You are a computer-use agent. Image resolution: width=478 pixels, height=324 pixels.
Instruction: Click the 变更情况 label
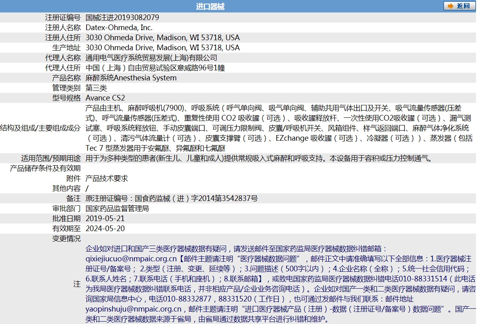(x=66, y=238)
